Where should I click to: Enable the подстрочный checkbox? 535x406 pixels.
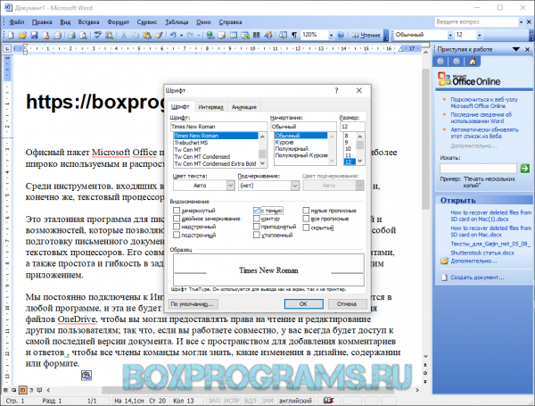[177, 235]
